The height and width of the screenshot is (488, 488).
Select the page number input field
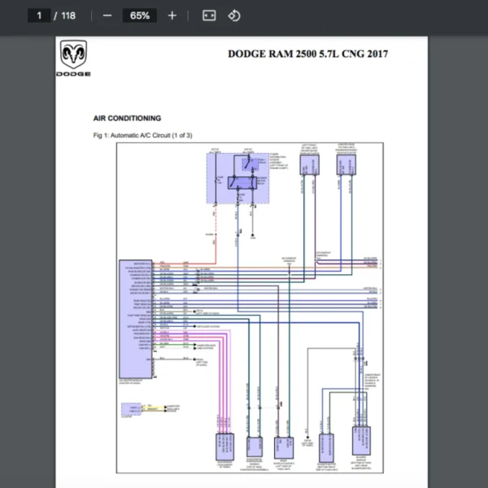(38, 15)
